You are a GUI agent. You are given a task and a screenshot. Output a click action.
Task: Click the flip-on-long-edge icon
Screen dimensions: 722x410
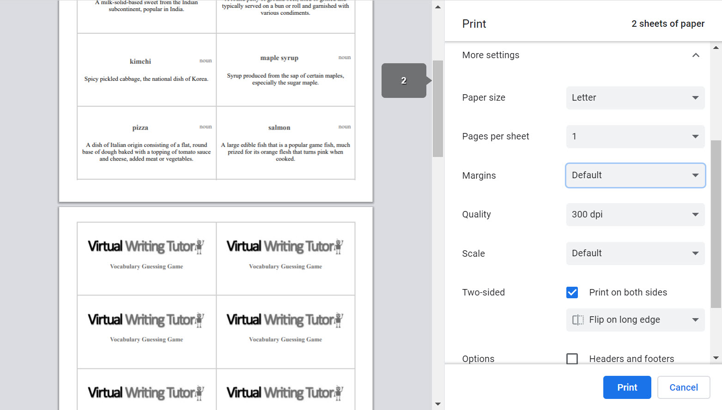578,320
